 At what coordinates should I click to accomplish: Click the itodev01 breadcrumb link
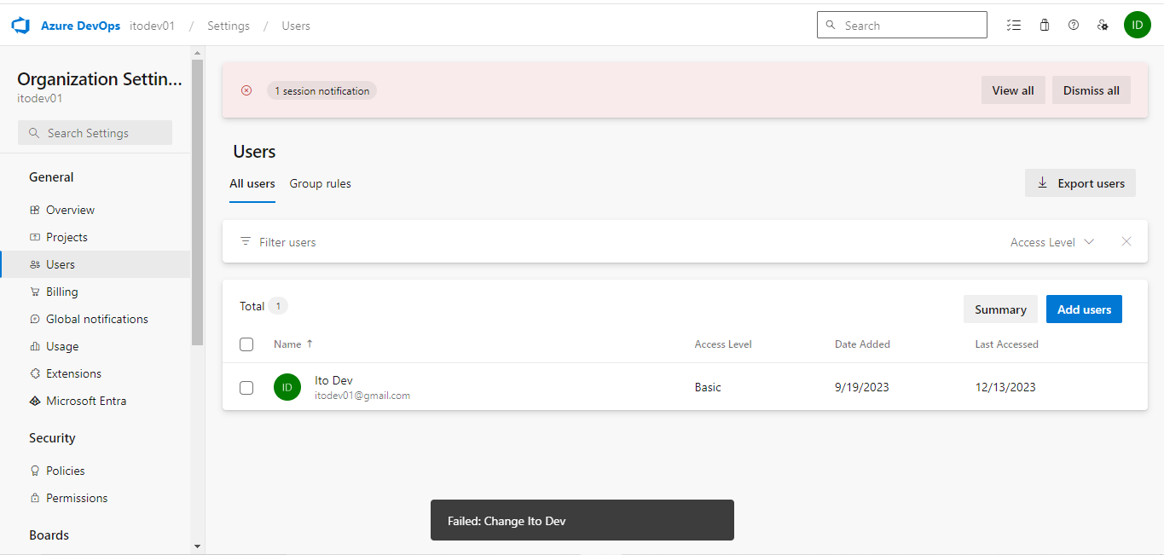(x=152, y=26)
